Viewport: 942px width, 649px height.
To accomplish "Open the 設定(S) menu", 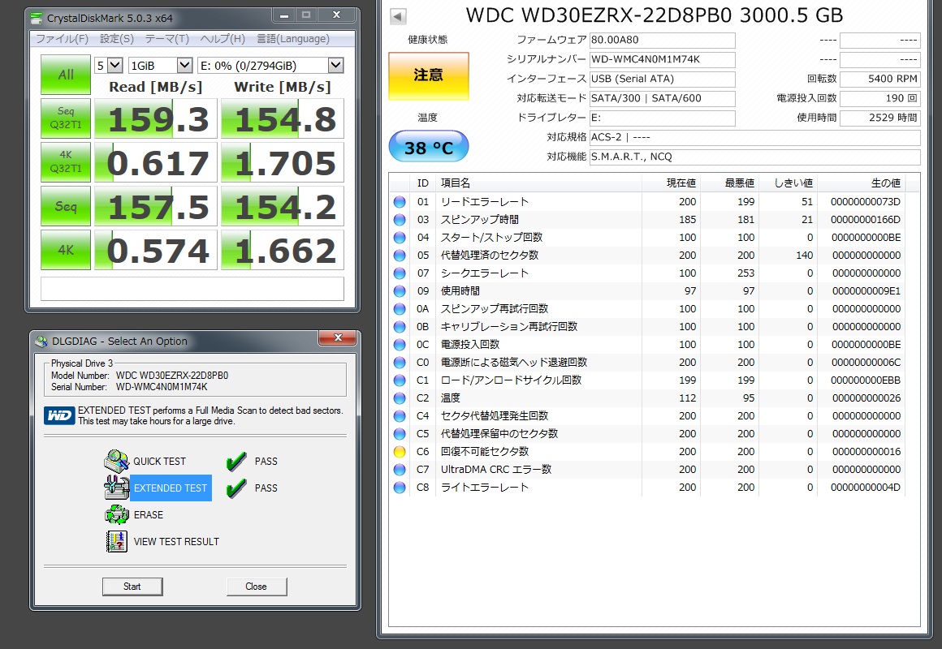I will point(117,39).
